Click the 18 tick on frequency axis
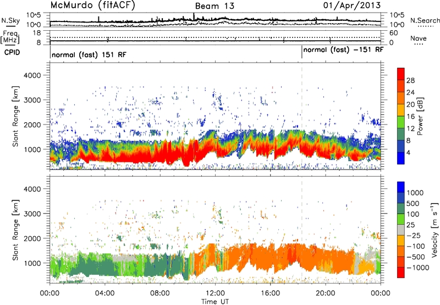 (37, 33)
